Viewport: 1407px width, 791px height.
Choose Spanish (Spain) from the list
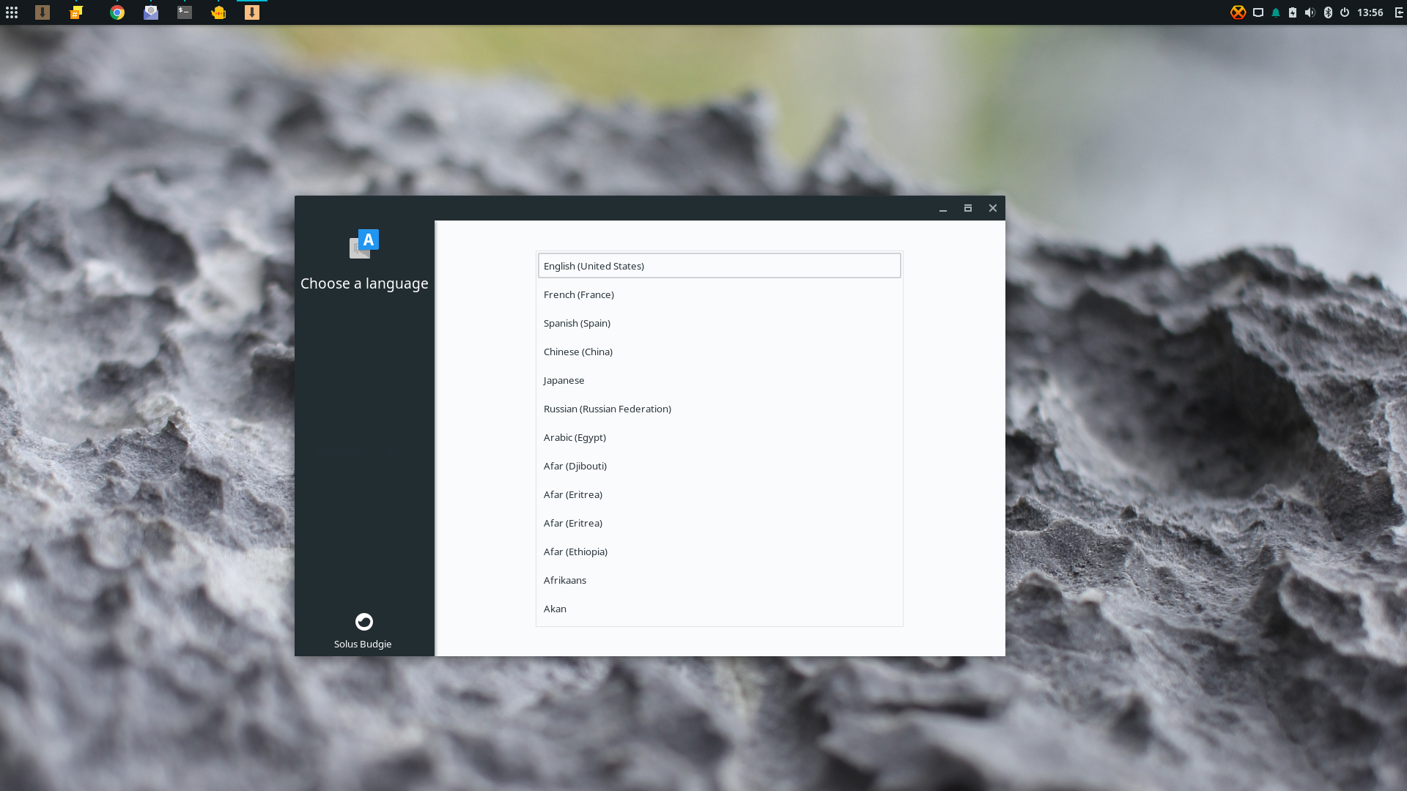[720, 323]
